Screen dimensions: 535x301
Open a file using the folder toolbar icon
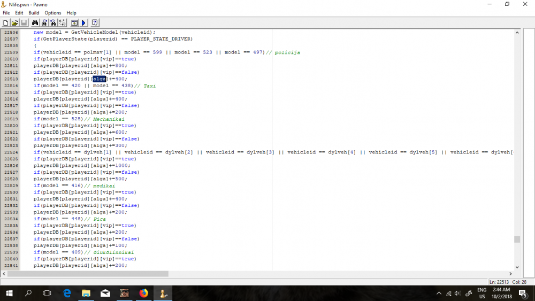tap(14, 23)
